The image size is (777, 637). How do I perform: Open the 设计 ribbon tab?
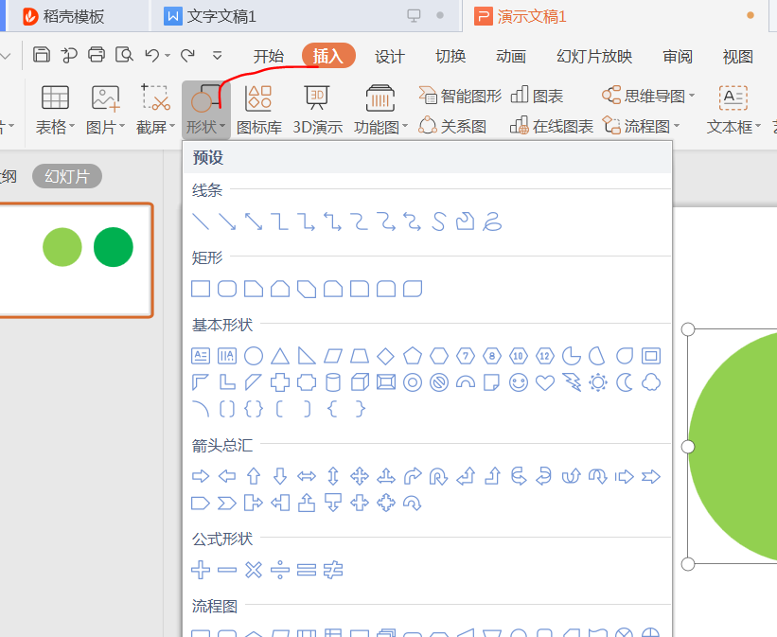coord(390,56)
